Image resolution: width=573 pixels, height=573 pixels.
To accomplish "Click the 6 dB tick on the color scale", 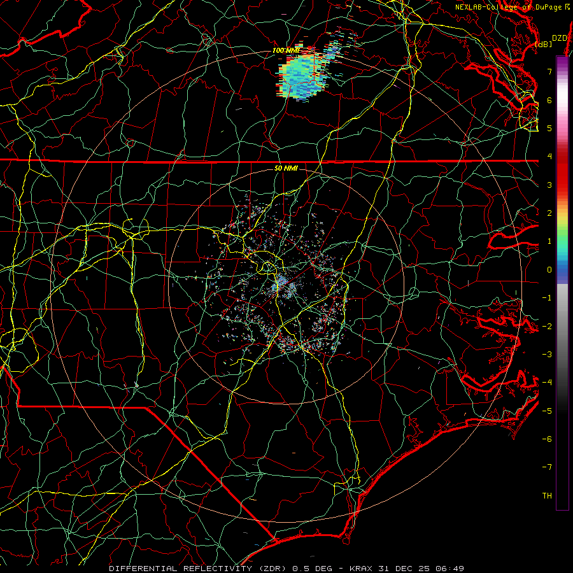I will coord(549,100).
